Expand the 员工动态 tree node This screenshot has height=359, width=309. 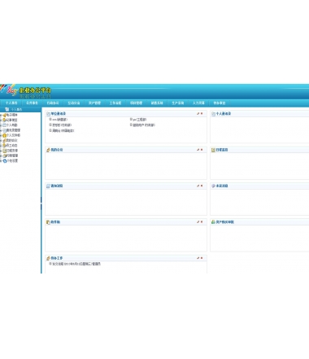1,146
